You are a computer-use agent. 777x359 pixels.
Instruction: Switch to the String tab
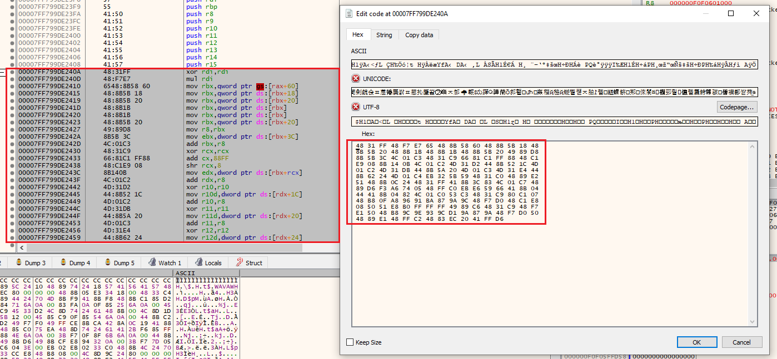(x=384, y=35)
